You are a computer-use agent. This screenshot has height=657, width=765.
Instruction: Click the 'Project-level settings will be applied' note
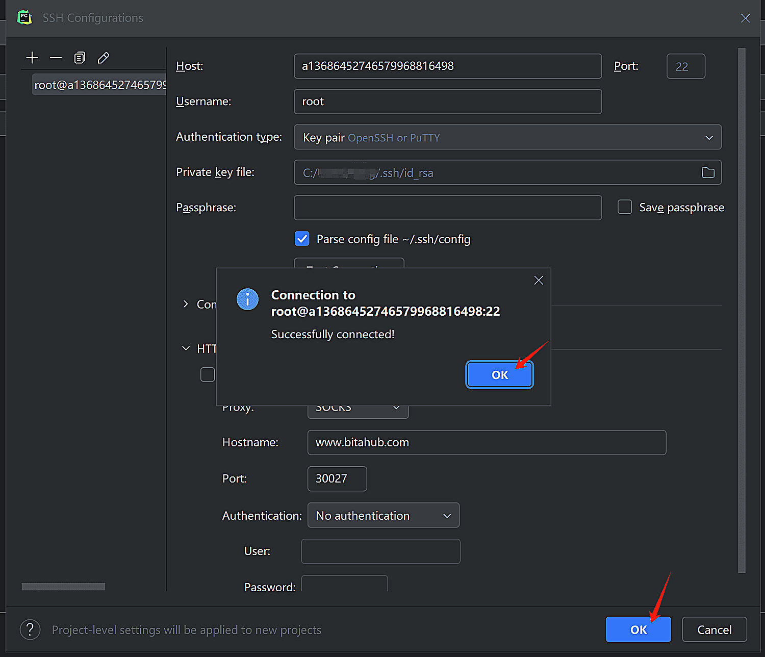(187, 630)
